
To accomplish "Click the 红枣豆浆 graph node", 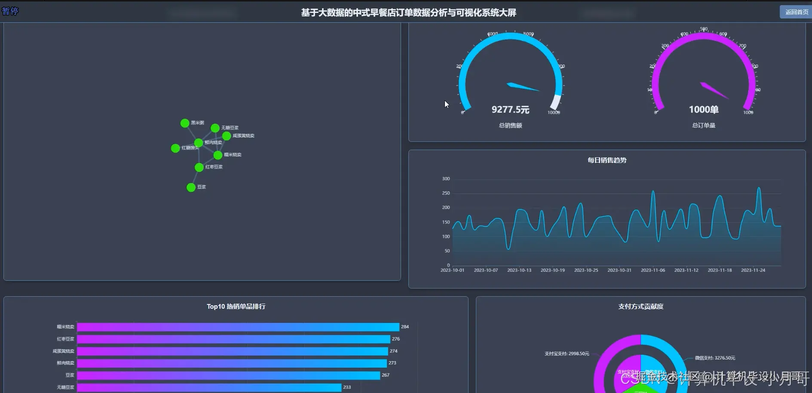I will click(x=198, y=168).
